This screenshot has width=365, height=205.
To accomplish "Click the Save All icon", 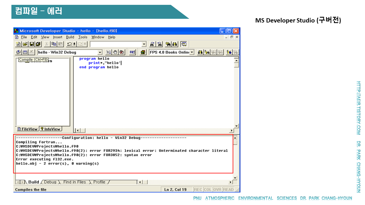I will pos(38,44).
